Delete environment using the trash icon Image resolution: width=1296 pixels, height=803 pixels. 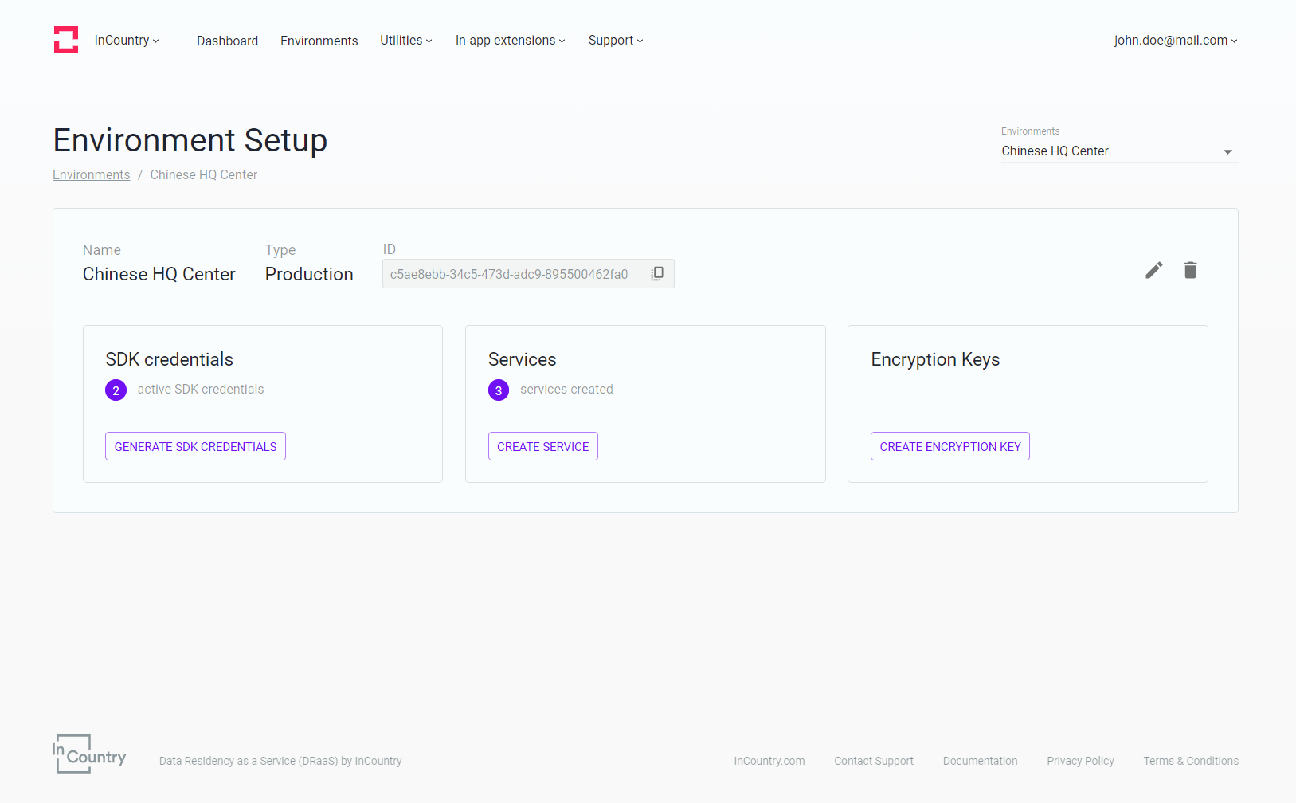click(x=1190, y=271)
